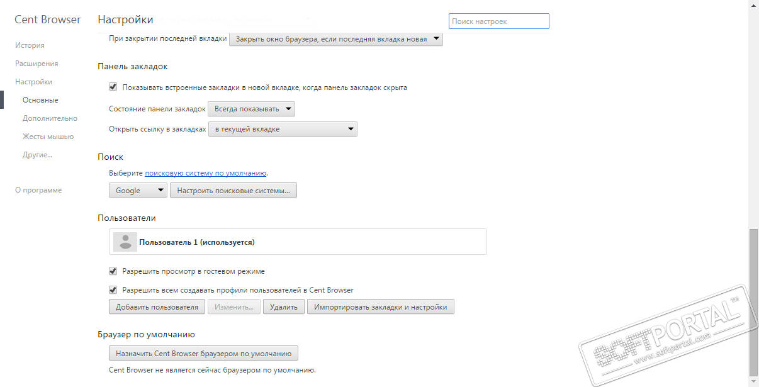
Task: Open the last-tab closing behavior dropdown
Action: coord(335,39)
